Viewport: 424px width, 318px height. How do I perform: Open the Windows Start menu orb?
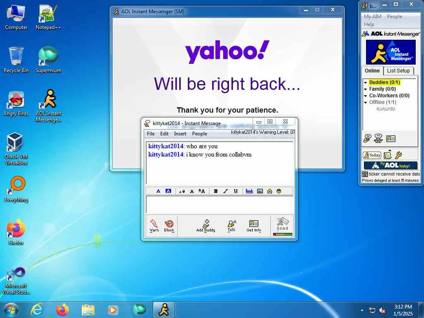point(11,310)
